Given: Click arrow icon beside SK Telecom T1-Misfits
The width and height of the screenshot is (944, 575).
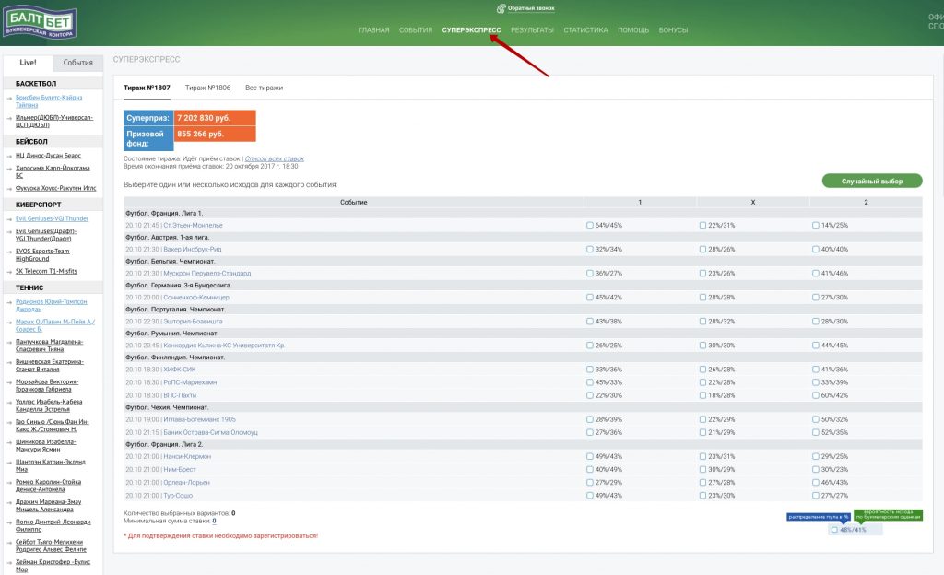Looking at the screenshot, I should (x=8, y=272).
